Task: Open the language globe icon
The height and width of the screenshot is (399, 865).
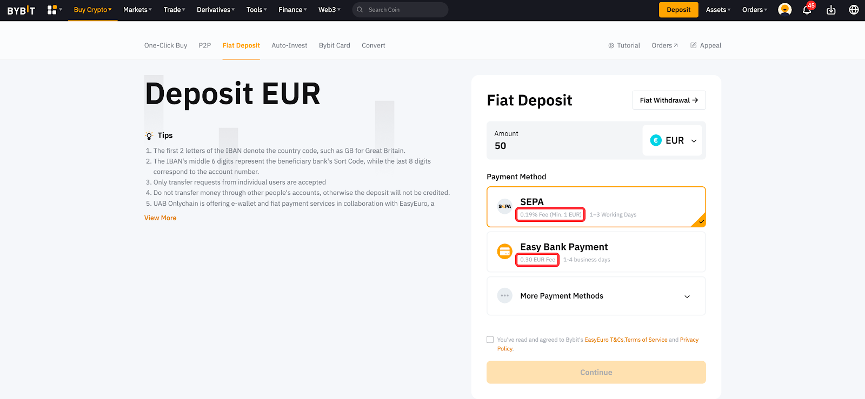Action: 854,10
